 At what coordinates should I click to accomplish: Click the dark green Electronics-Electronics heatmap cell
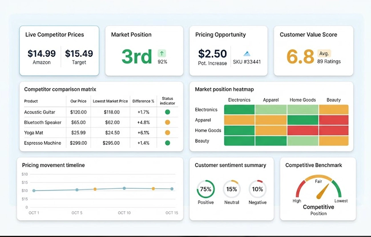tap(239, 109)
